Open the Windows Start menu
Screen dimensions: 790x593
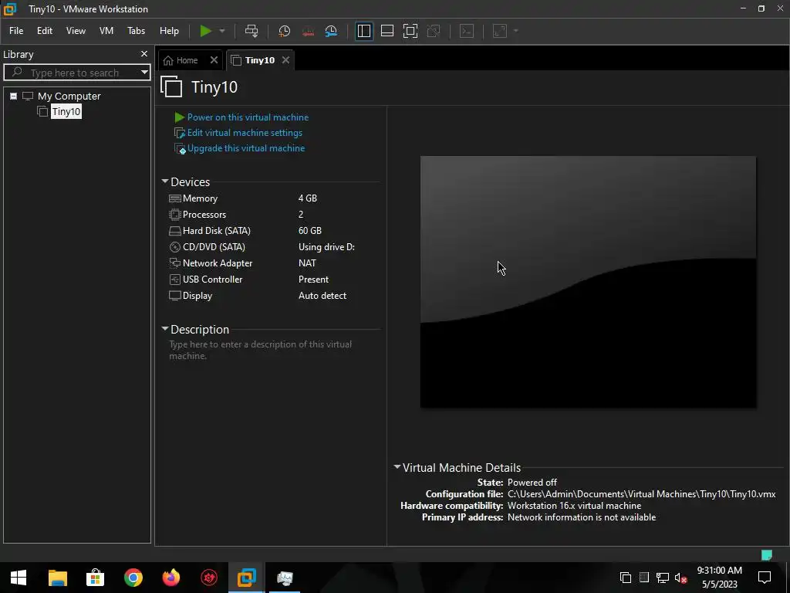19,578
